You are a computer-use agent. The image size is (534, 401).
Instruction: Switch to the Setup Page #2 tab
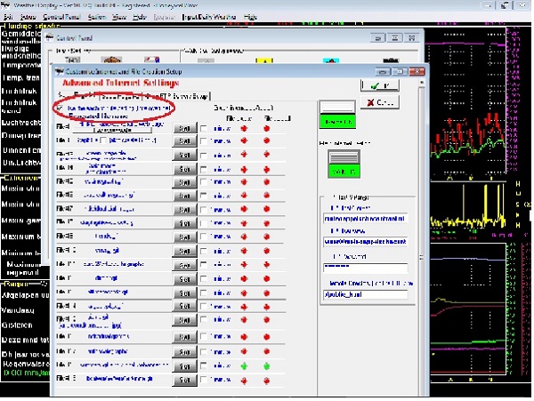pyautogui.click(x=120, y=97)
